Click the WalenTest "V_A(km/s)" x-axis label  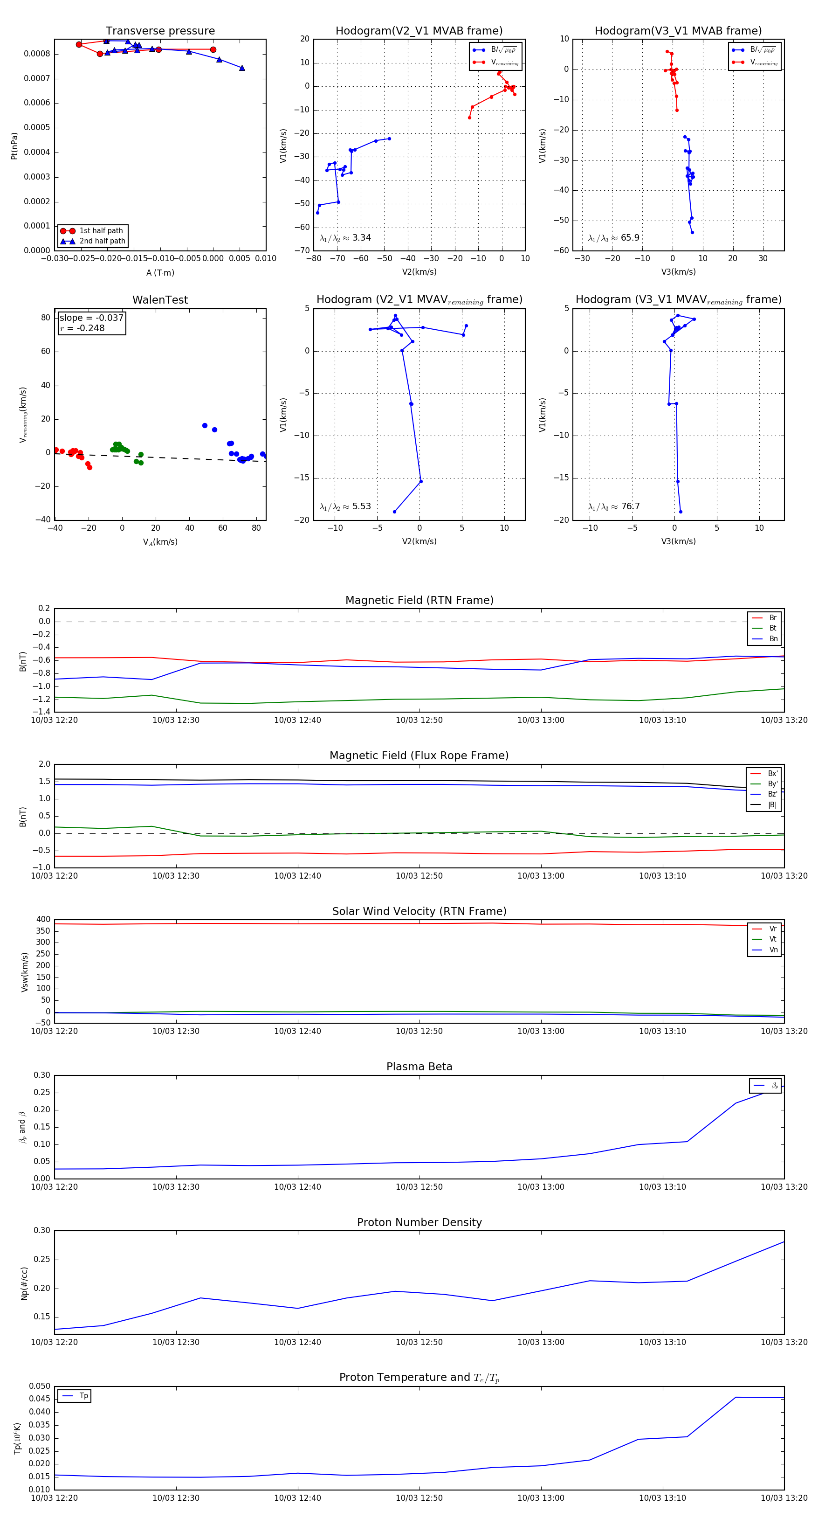coord(160,542)
